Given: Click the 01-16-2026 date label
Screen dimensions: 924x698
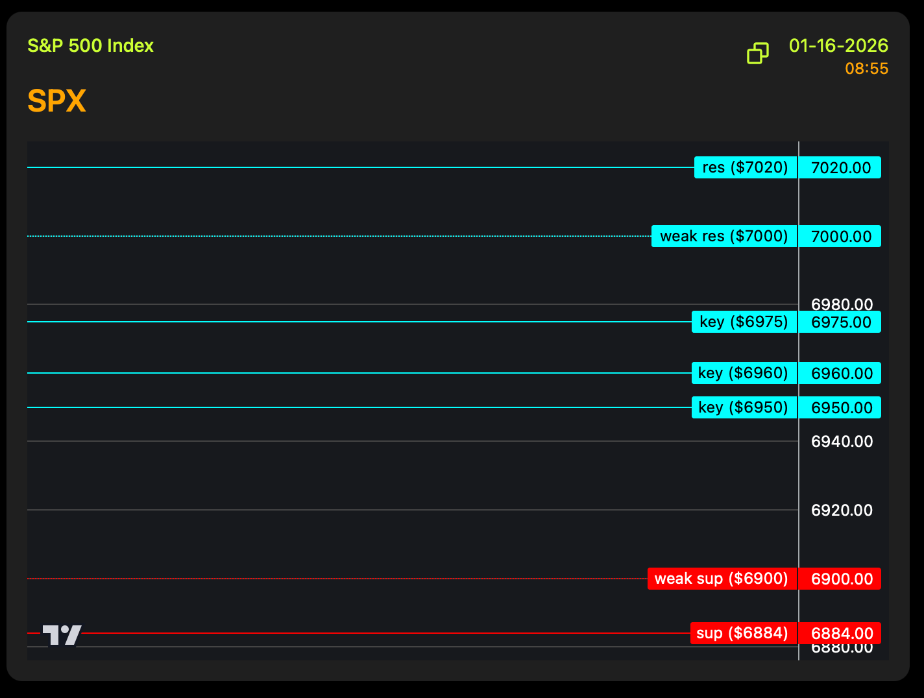Looking at the screenshot, I should click(838, 46).
